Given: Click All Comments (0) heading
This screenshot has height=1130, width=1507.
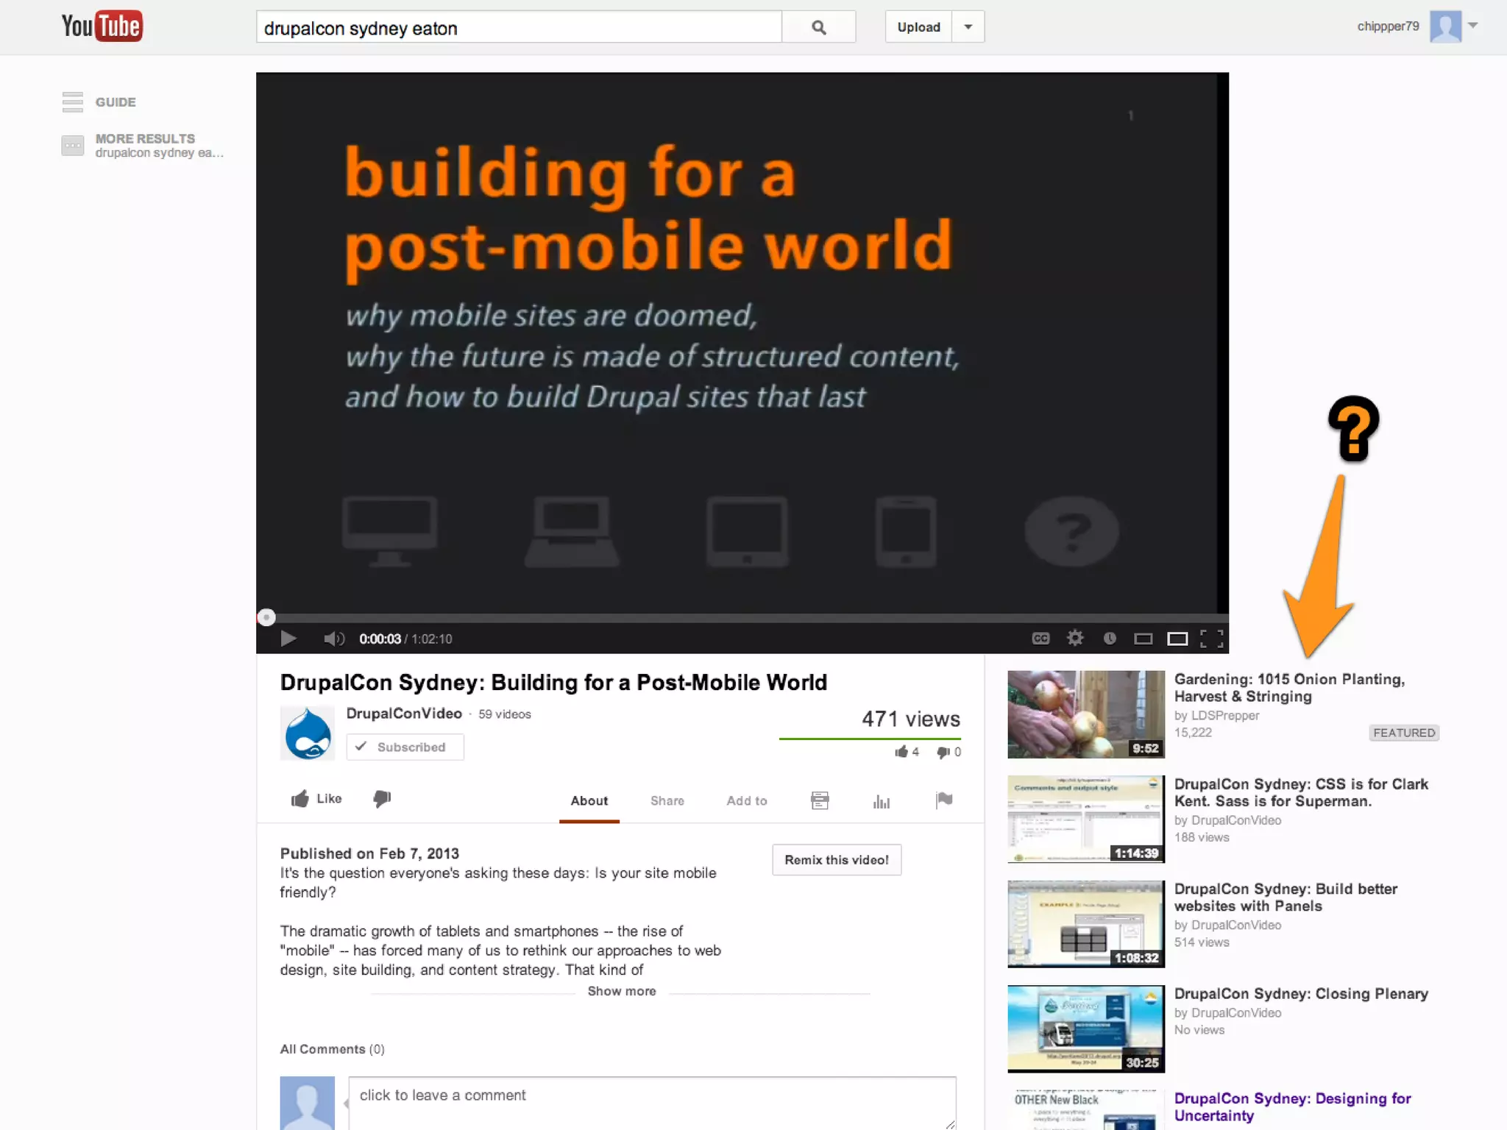Looking at the screenshot, I should (332, 1049).
